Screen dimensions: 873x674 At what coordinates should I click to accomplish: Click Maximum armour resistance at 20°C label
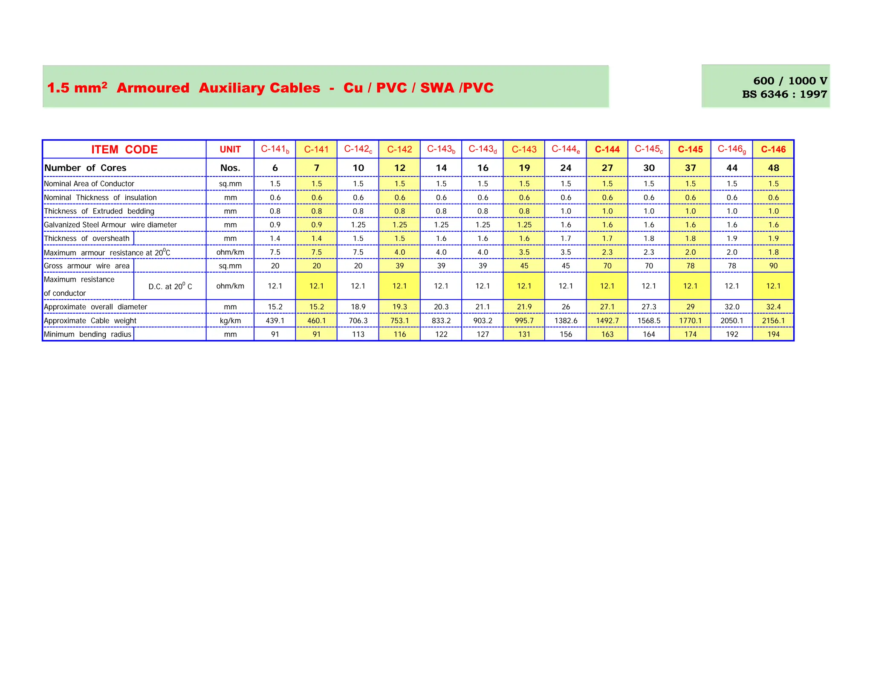(107, 253)
